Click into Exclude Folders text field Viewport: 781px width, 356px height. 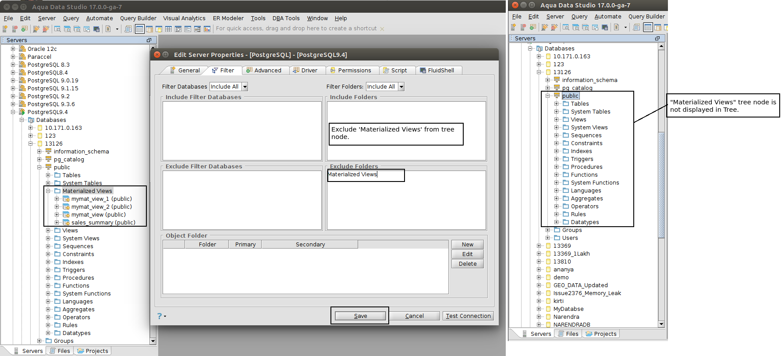tap(406, 200)
